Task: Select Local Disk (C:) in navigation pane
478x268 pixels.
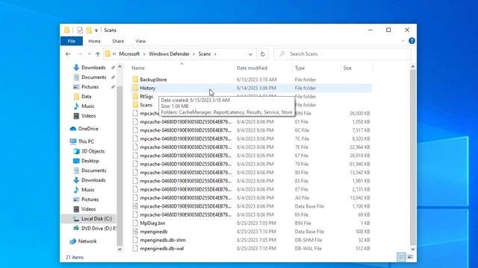Action: point(96,219)
